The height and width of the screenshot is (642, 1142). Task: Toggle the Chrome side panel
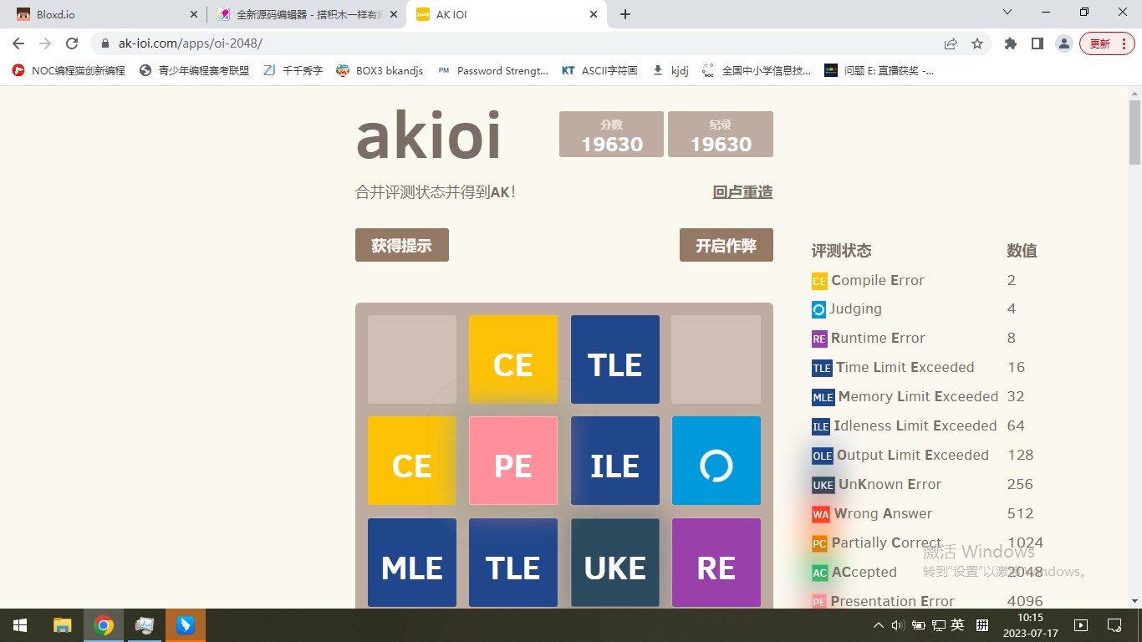click(1037, 43)
